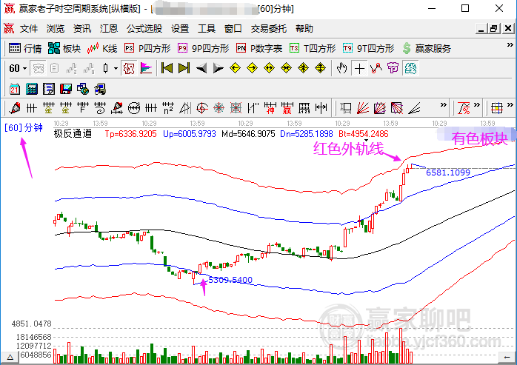Open the T四方形 tool
This screenshot has width=517, height=365.
tap(313, 48)
